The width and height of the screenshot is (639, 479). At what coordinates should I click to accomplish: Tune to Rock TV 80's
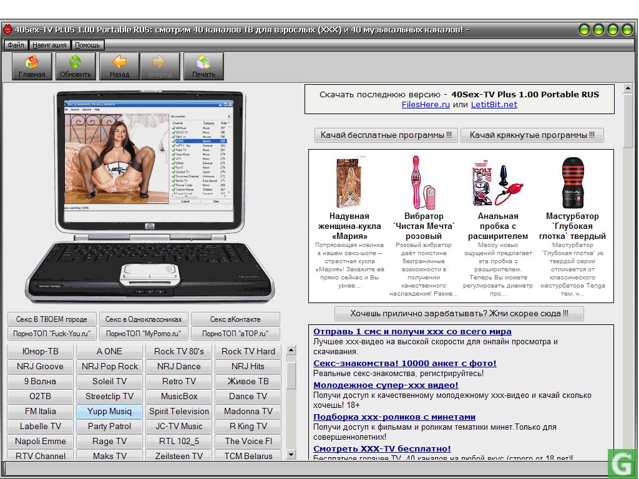(179, 352)
